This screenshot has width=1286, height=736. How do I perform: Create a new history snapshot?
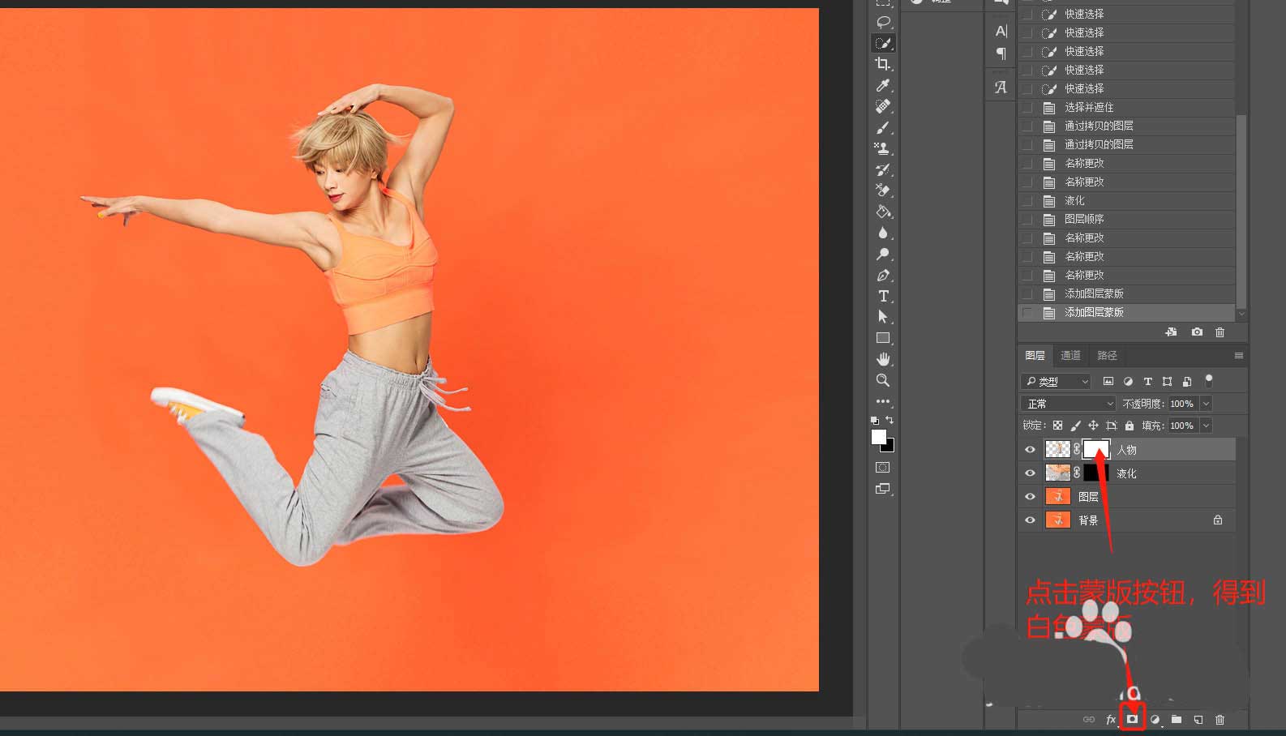click(x=1197, y=332)
